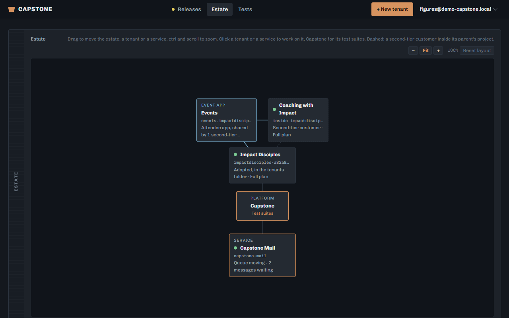Click the 'events.impactdiscip…' domain text
The width and height of the screenshot is (509, 318).
[227, 120]
